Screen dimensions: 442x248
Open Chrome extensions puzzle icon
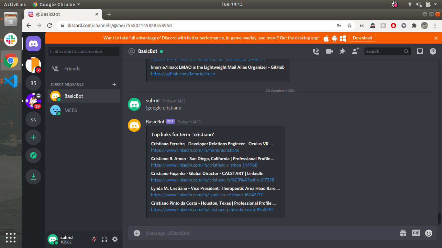click(414, 26)
